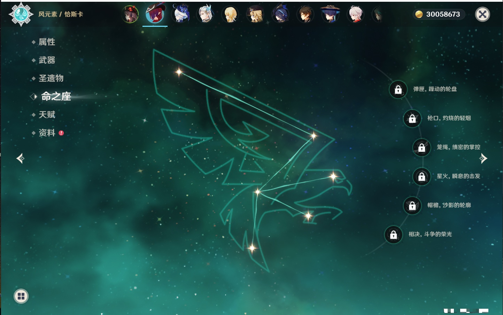This screenshot has width=503, height=315.
Task: Click the star below the eagle's beak
Action: tap(308, 216)
